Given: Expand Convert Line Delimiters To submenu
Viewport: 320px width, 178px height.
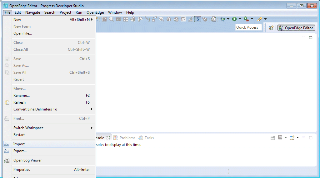Looking at the screenshot, I should [49, 109].
